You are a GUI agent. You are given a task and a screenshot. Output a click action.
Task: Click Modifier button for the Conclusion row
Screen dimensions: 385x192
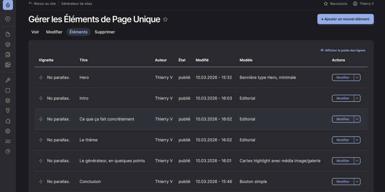[x=343, y=182]
